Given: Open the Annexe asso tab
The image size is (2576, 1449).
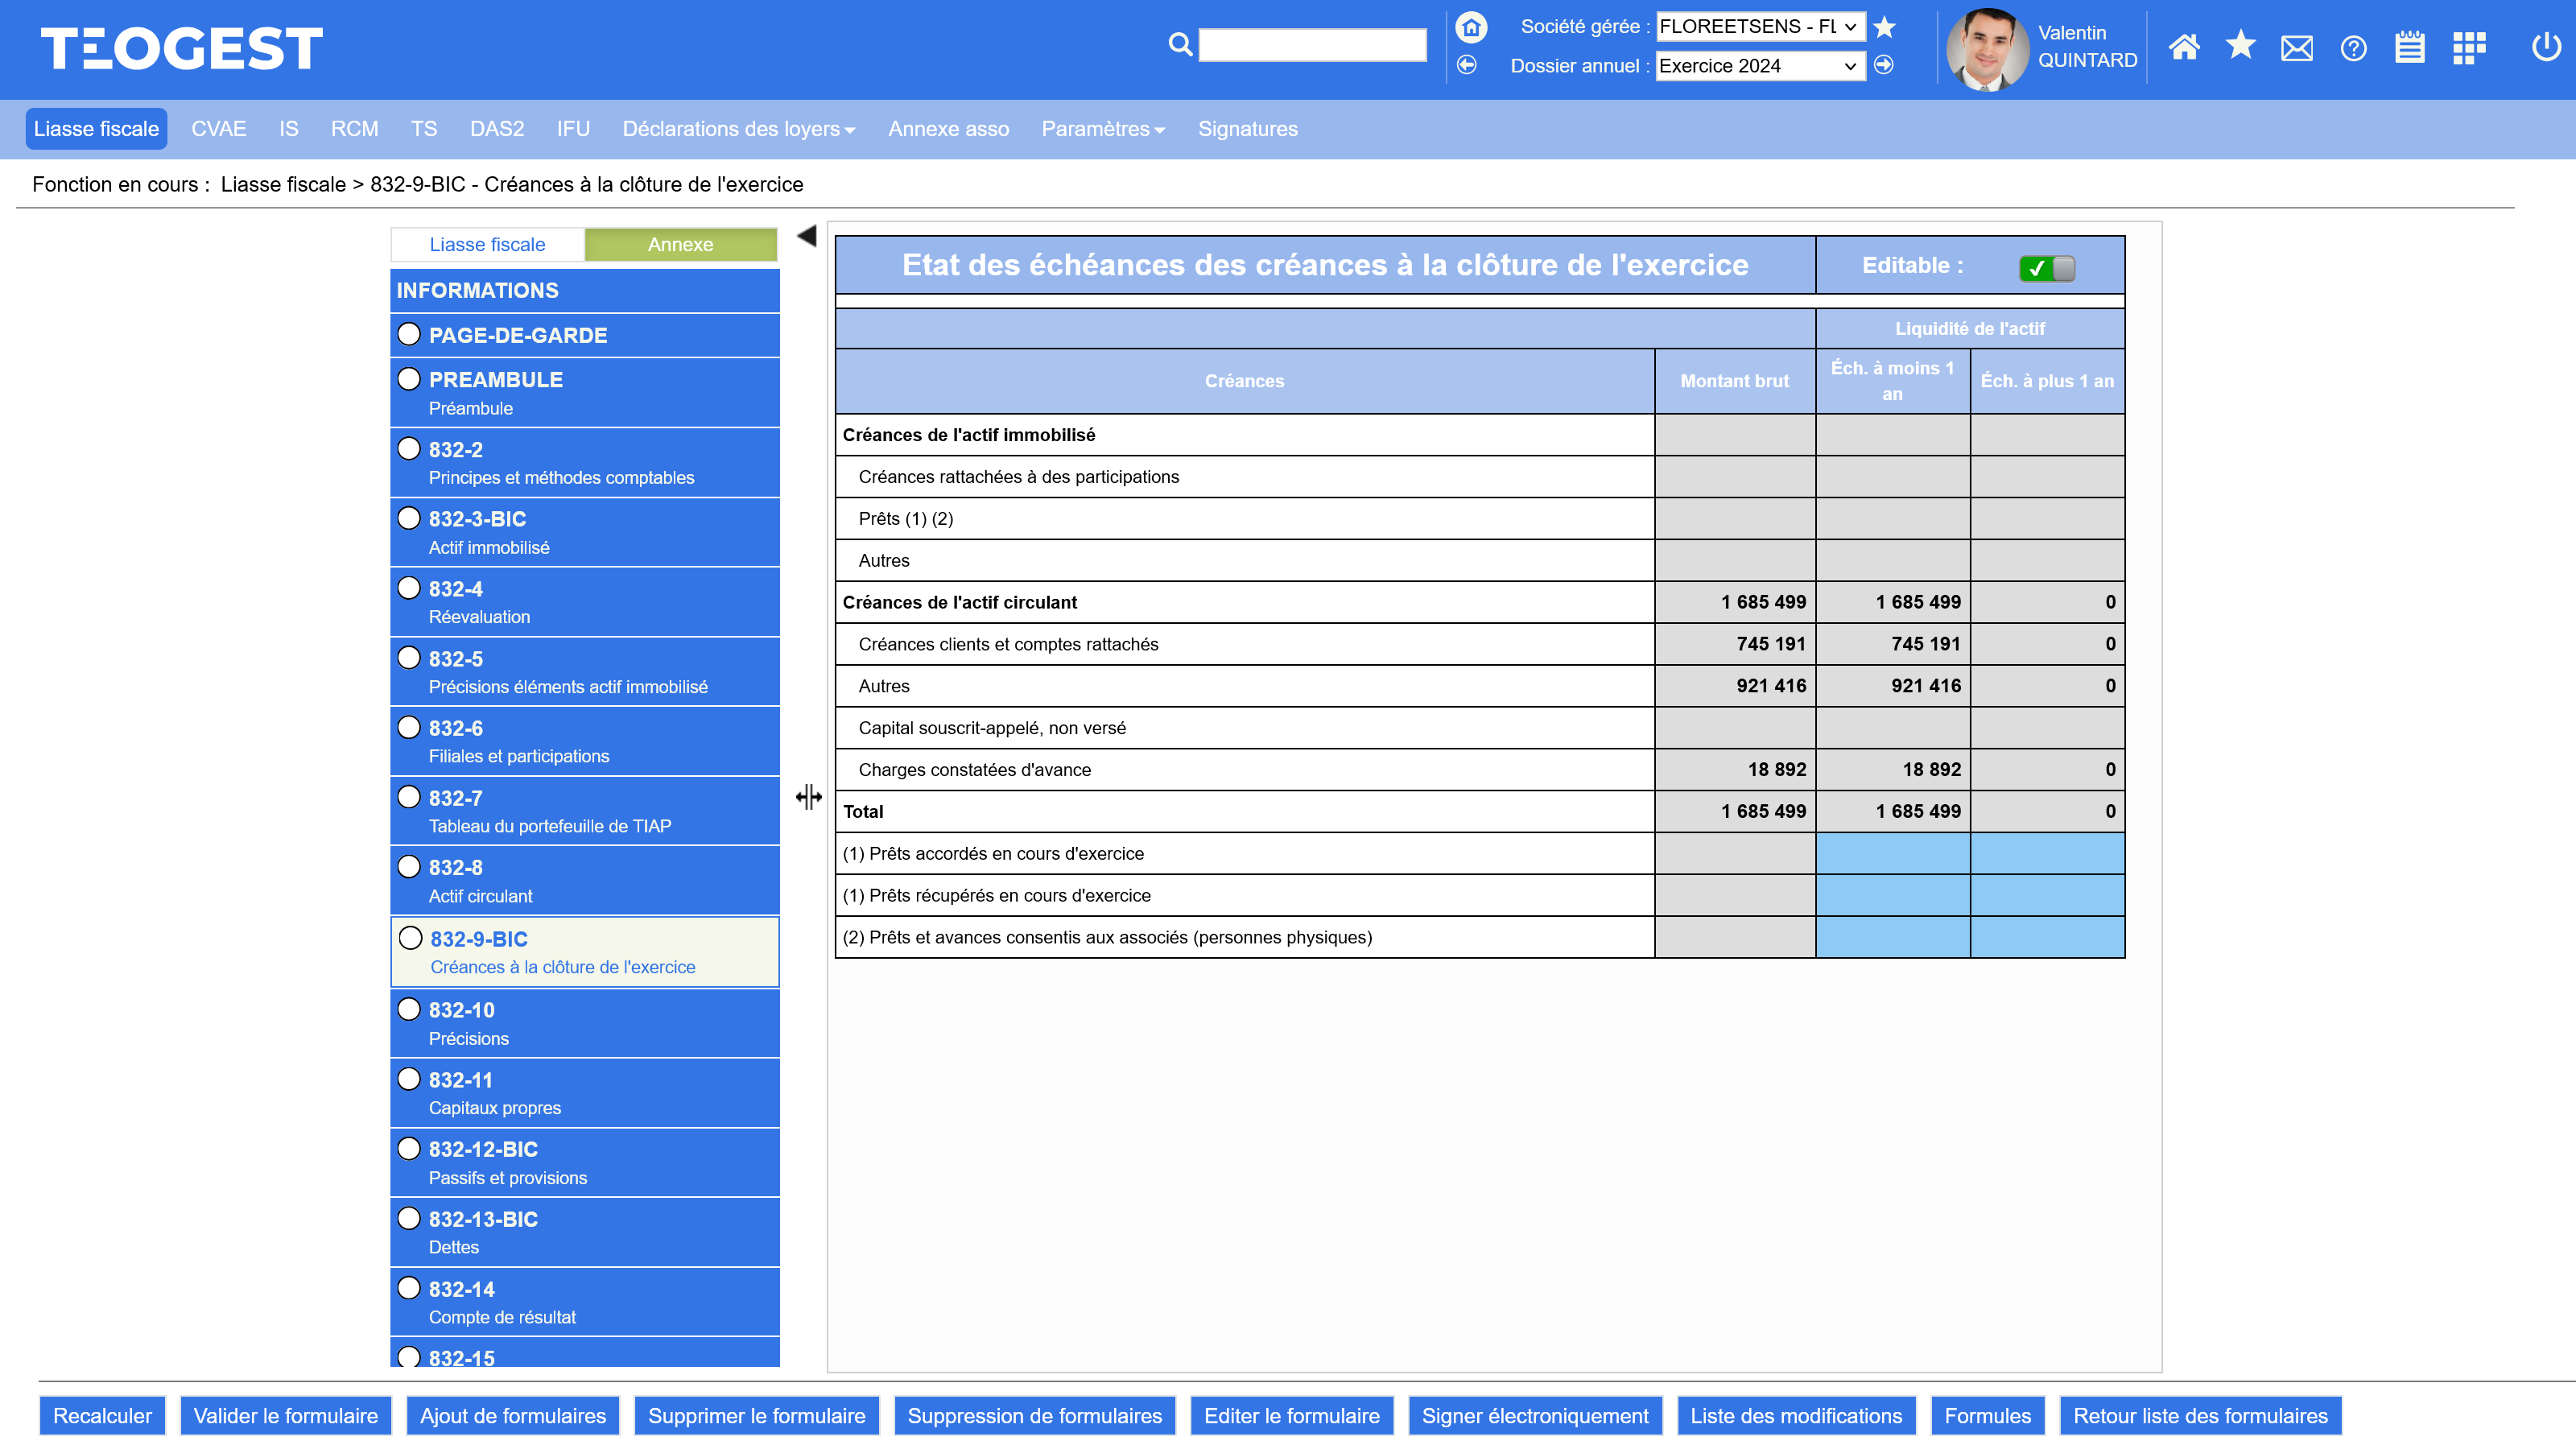Looking at the screenshot, I should pos(949,129).
